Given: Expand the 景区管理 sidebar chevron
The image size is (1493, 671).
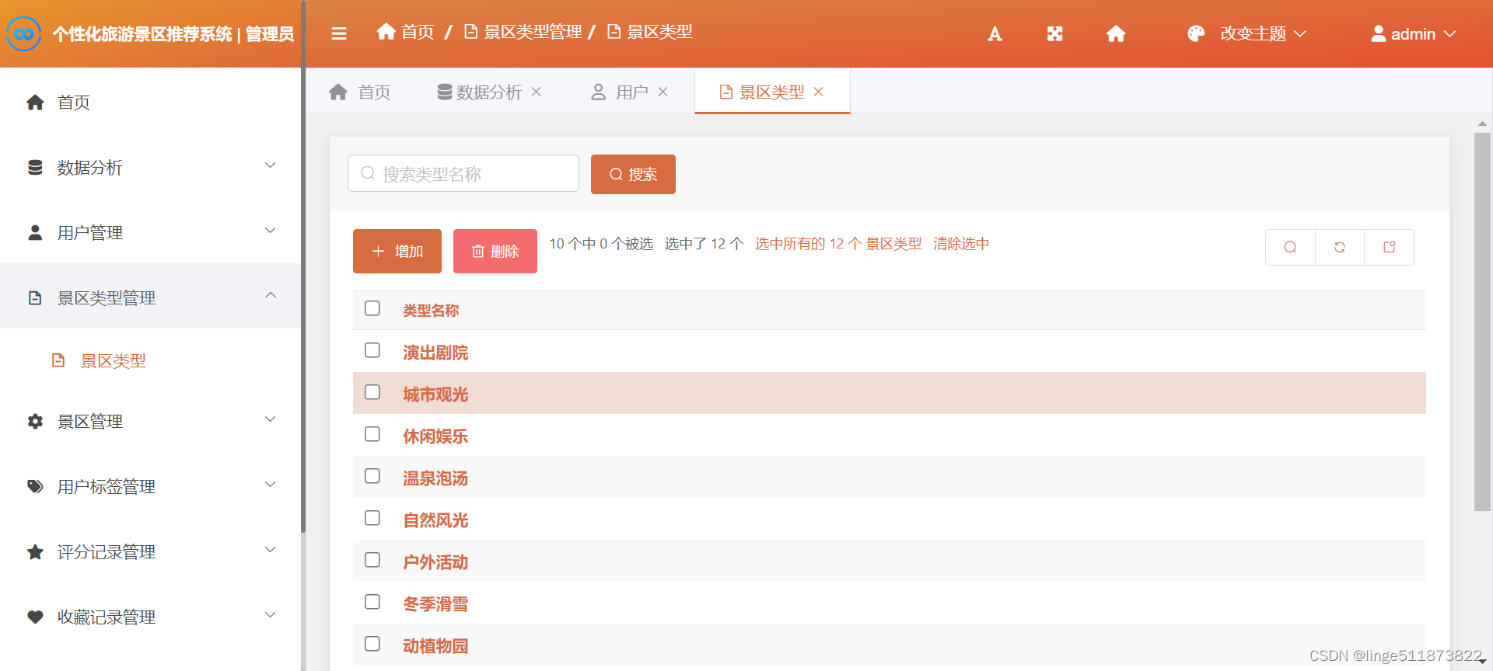Looking at the screenshot, I should tap(271, 419).
